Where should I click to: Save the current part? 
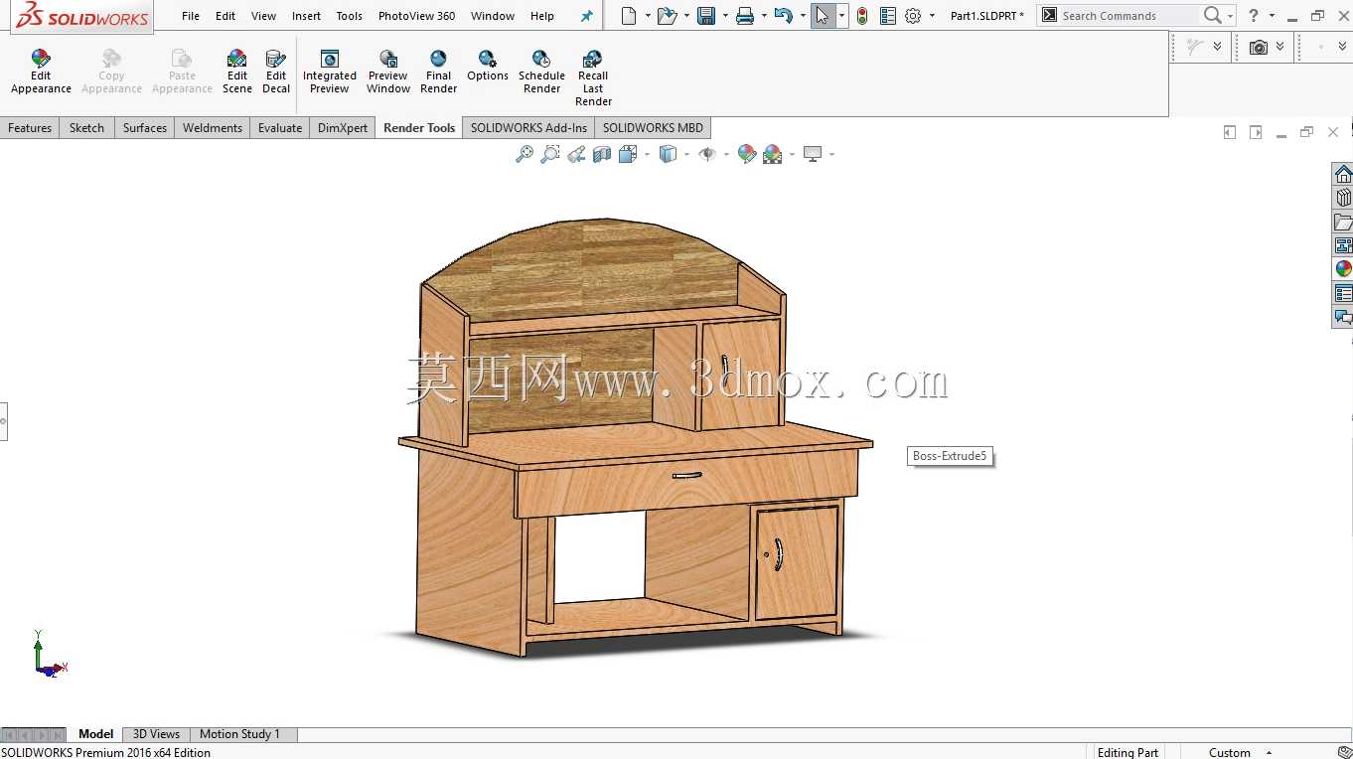[706, 16]
